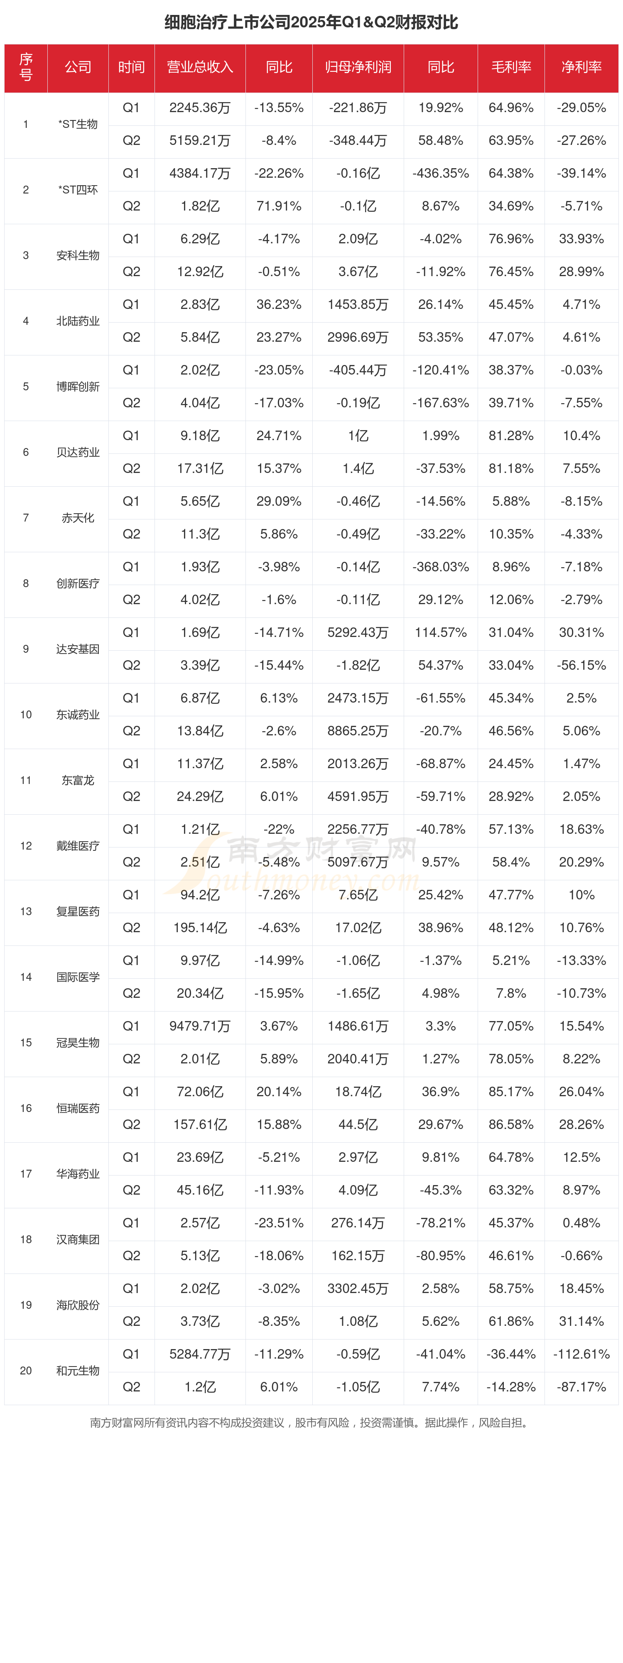Image resolution: width=623 pixels, height=1663 pixels.
Task: Select company name *ST生物
Action: tap(78, 125)
